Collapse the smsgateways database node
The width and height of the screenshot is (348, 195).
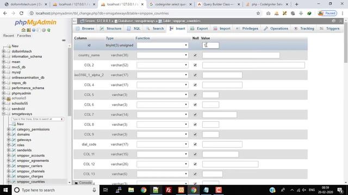3,114
